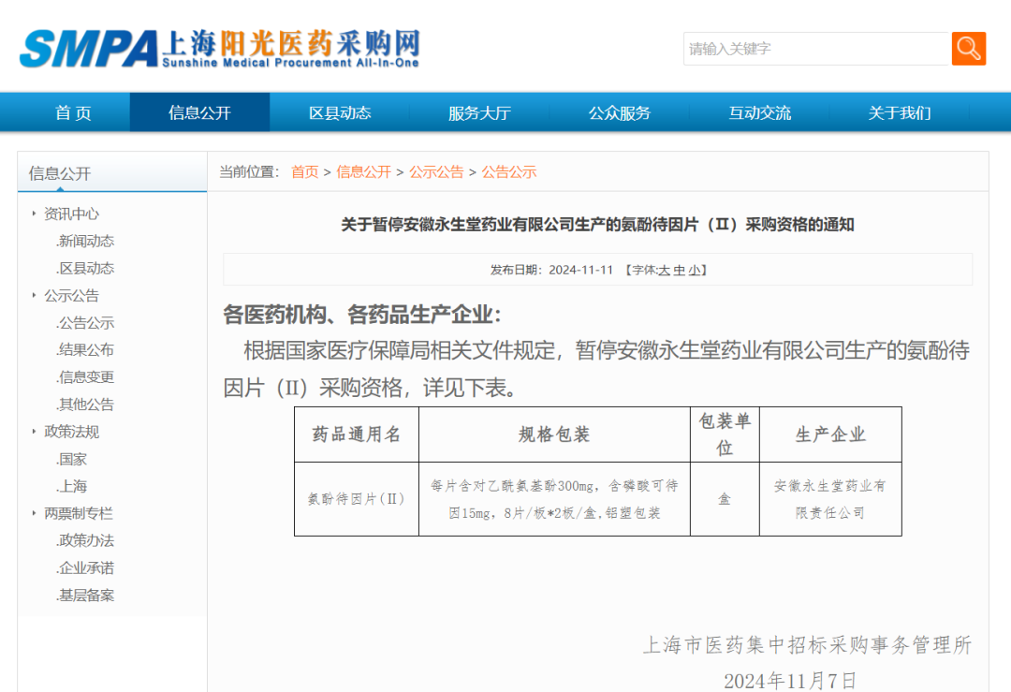Click the 安徽永生堂药业有限责任公司 cell
Screen dimensions: 1011x692
click(830, 499)
